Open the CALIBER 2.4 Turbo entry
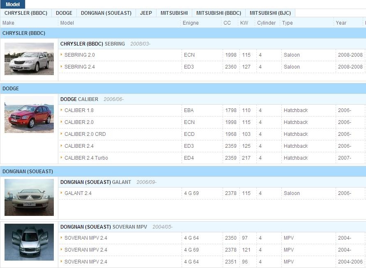366x268 pixels. pyautogui.click(x=86, y=158)
